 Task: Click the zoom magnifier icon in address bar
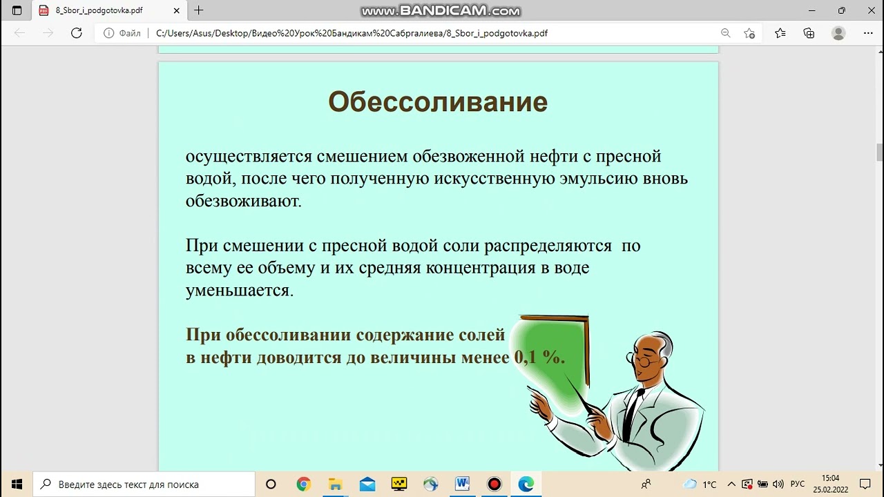725,33
